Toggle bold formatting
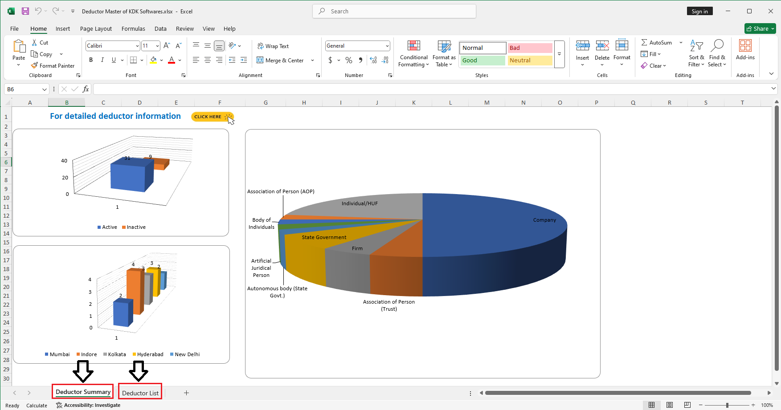The image size is (781, 410). [91, 60]
